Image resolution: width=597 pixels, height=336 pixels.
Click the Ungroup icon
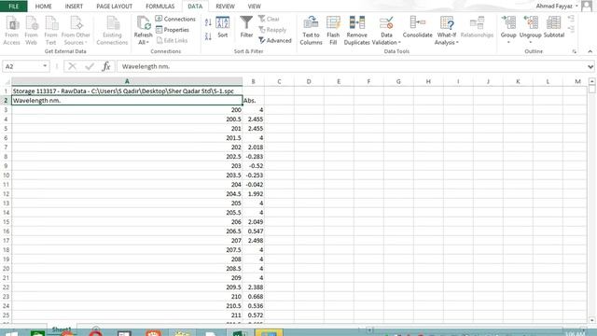point(531,22)
